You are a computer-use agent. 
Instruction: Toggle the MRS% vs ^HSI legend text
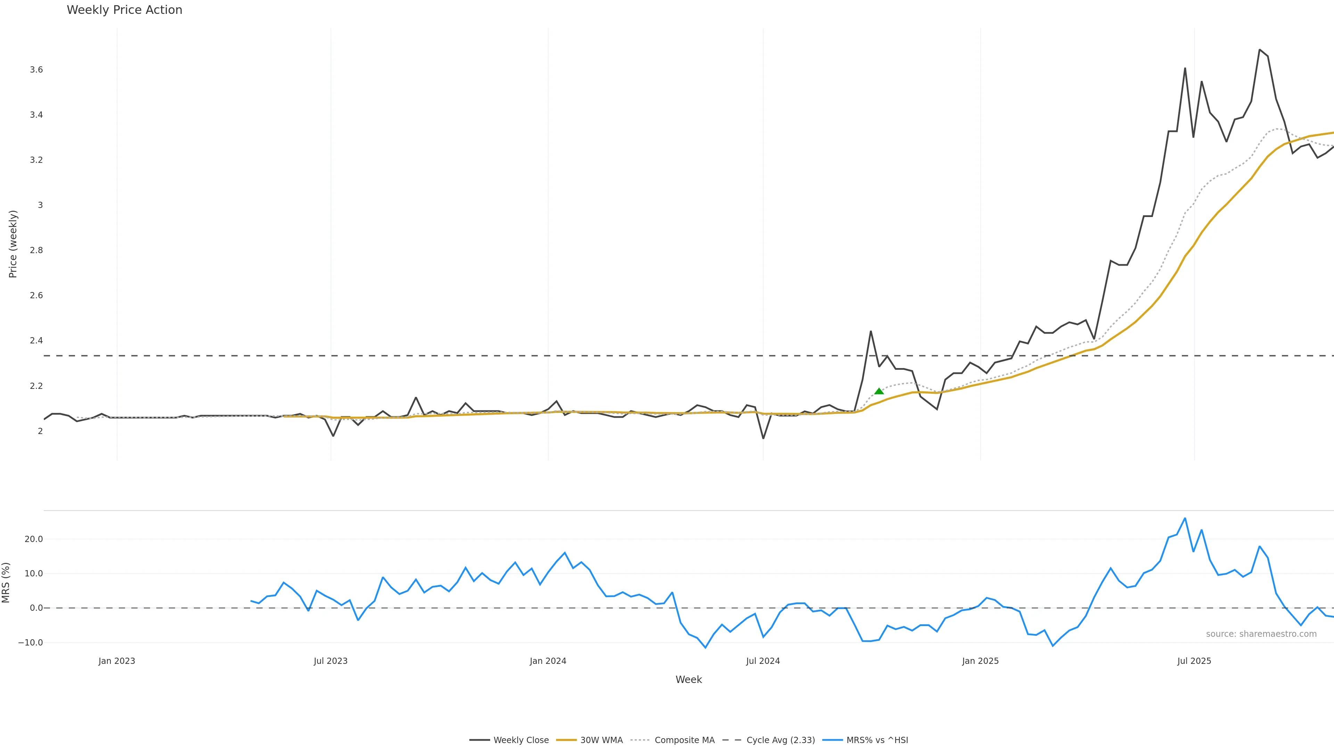pos(877,740)
